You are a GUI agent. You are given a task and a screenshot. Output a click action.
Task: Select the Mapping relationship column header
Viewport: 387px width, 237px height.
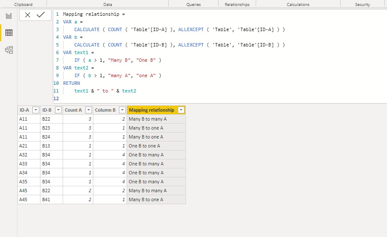(152, 110)
